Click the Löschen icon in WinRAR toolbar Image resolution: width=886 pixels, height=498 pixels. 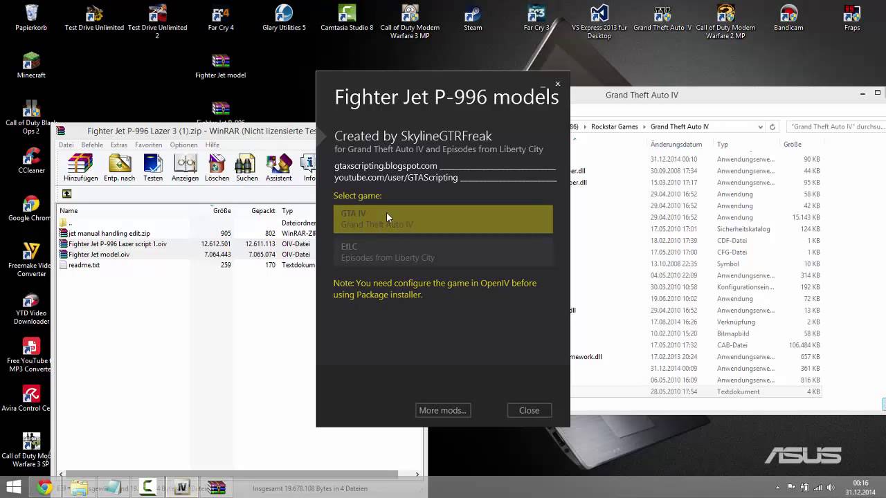click(217, 168)
